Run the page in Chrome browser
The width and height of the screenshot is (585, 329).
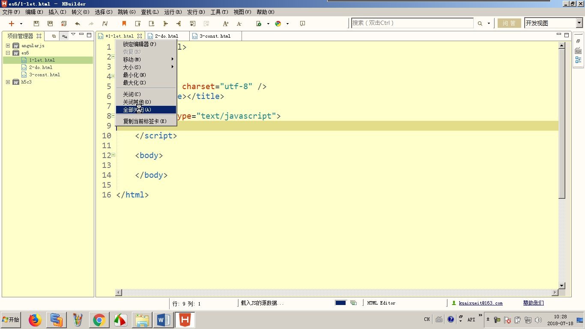278,24
